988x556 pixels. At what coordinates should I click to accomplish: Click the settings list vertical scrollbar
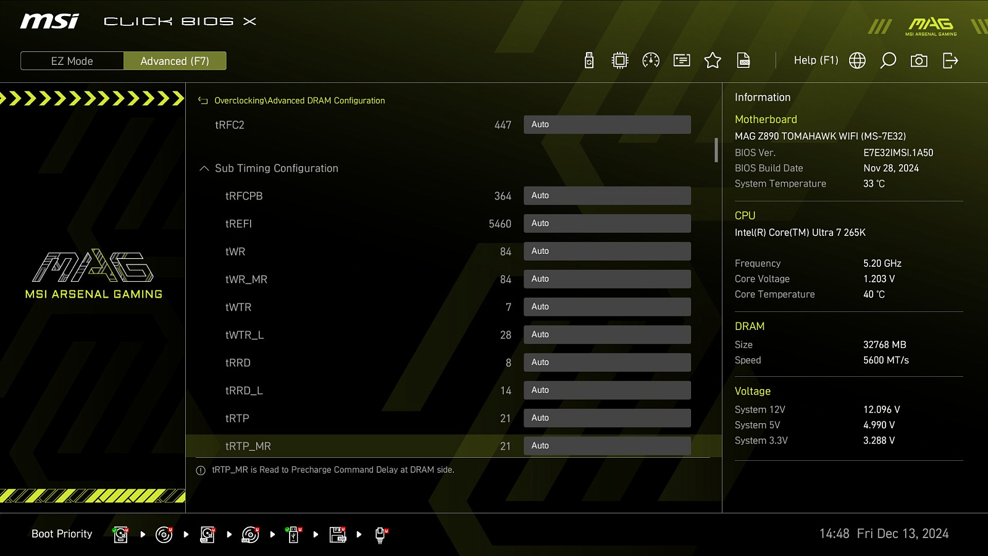pos(716,150)
